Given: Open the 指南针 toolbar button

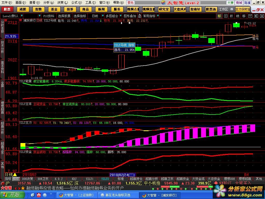Looking at the screenshot, I should pos(195,9).
